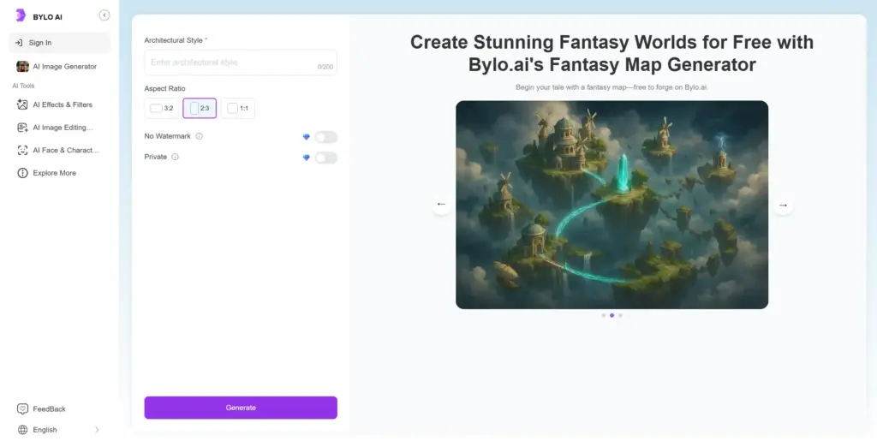Enable the No Watermark toggle
The image size is (877, 447).
coord(325,137)
